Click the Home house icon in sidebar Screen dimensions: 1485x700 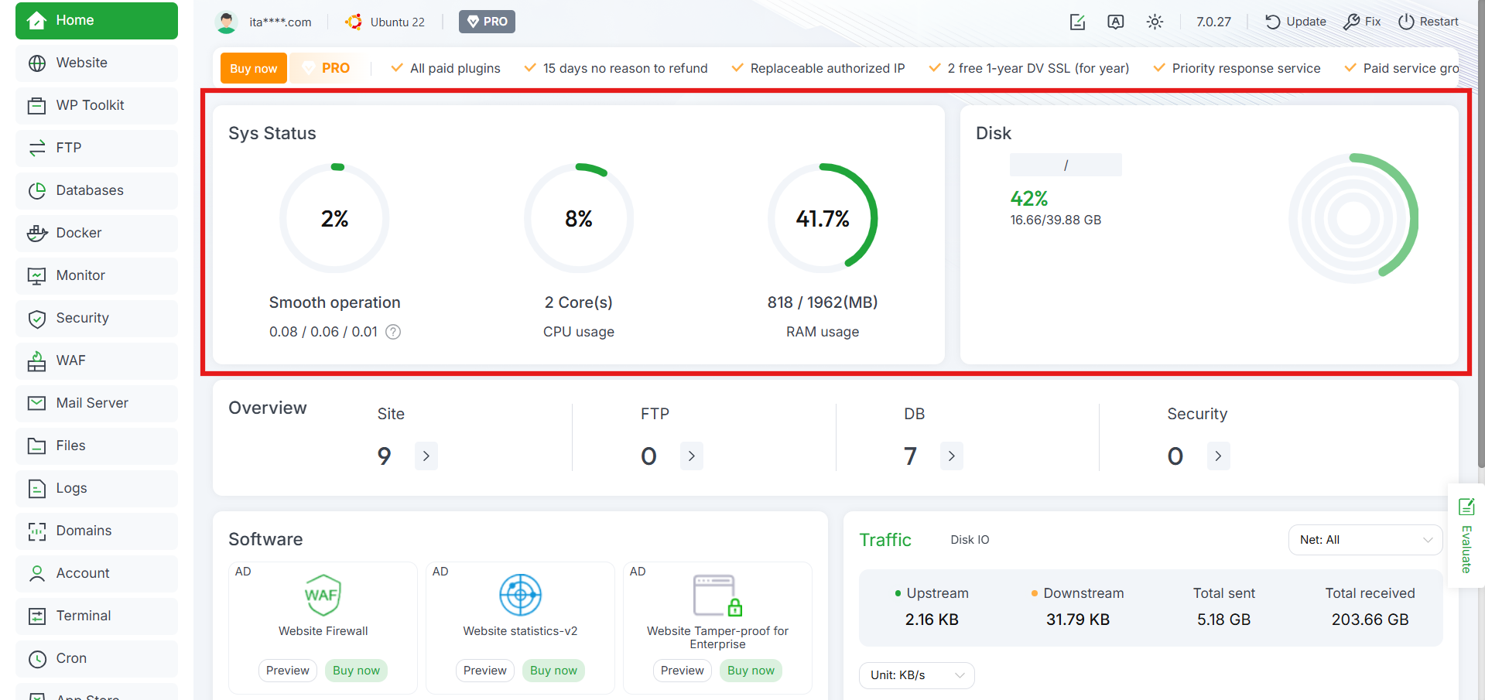click(x=36, y=21)
